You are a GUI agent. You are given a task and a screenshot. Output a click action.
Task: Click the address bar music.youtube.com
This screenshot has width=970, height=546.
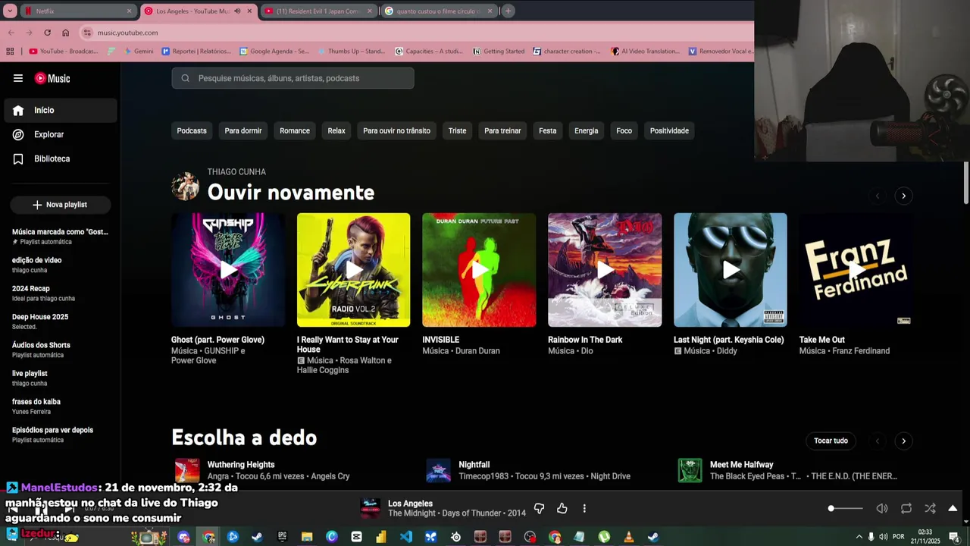[x=127, y=33]
